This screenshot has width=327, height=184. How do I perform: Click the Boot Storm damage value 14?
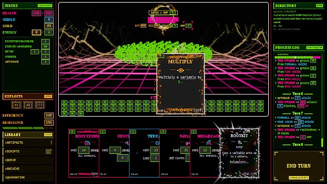click(x=83, y=150)
